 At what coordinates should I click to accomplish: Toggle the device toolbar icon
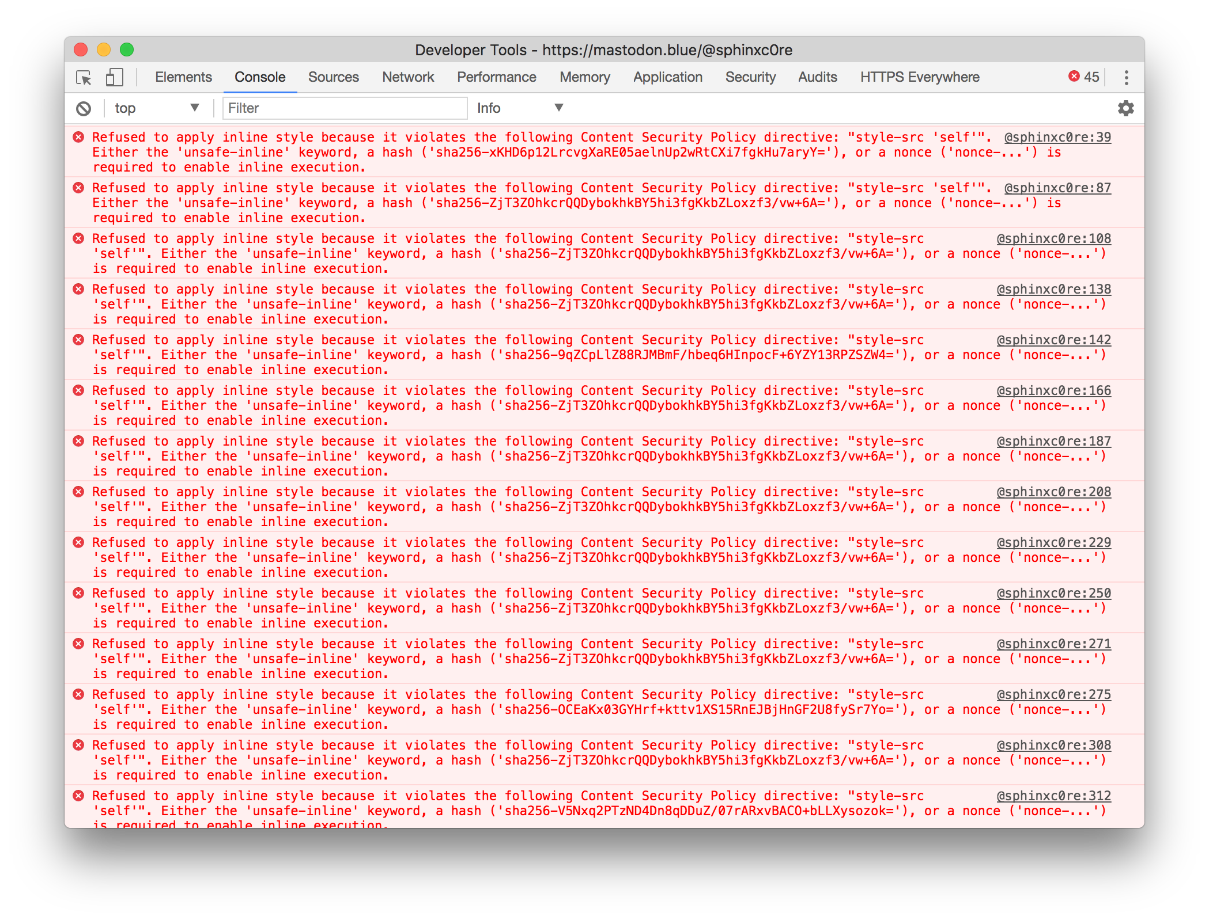114,77
